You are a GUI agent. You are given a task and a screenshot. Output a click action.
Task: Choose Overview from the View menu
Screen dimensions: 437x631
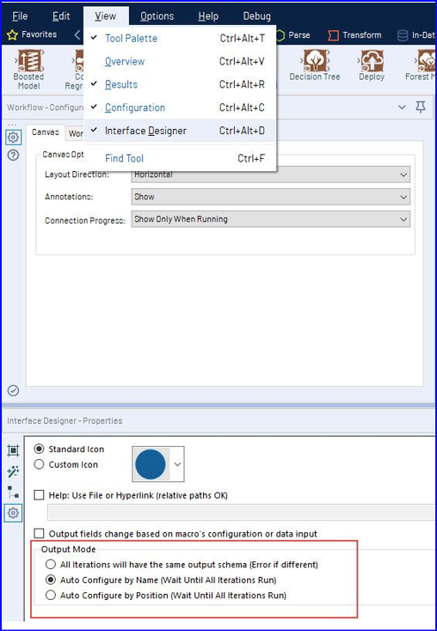[x=125, y=62]
